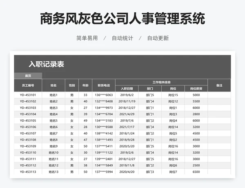Select hire date 2019/6/2
This screenshot has width=245, height=188.
pyautogui.click(x=127, y=95)
